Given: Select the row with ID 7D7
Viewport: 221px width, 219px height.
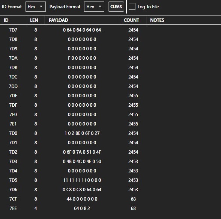Looking at the screenshot, I should (110, 30).
